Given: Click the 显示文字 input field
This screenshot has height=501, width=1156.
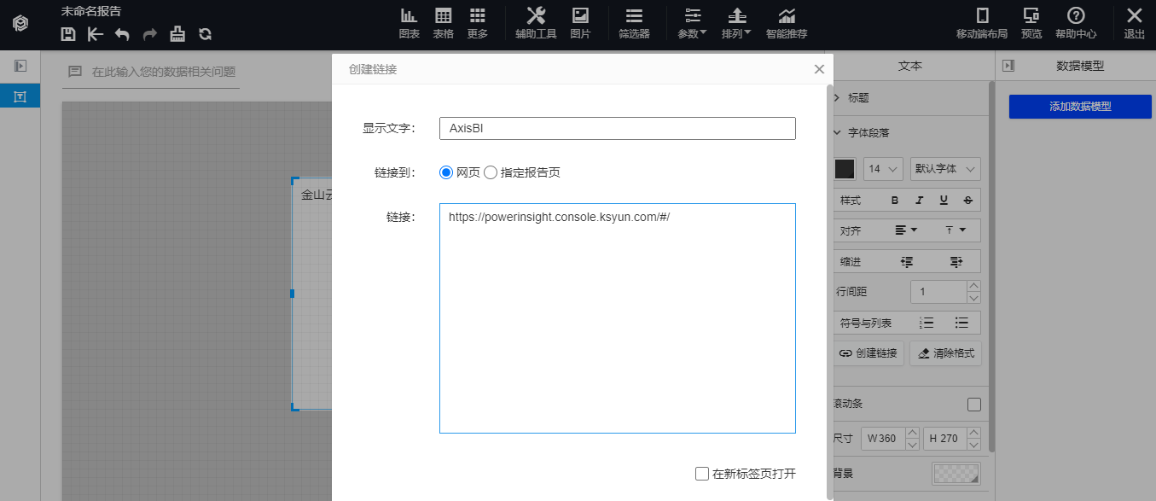Looking at the screenshot, I should tap(618, 128).
